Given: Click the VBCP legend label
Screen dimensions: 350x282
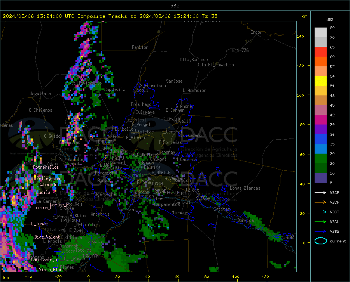Looking at the screenshot, I should (334, 192).
